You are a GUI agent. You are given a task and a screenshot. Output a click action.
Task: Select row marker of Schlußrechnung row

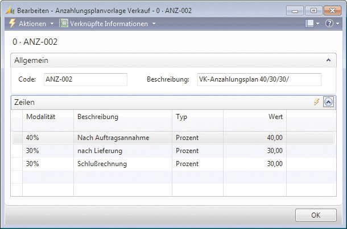[17, 164]
